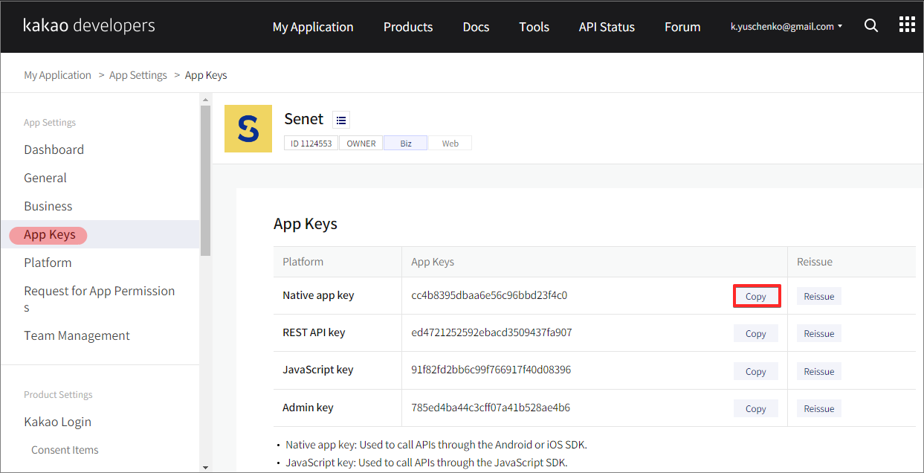
Task: Select the Biz tag
Action: (405, 144)
